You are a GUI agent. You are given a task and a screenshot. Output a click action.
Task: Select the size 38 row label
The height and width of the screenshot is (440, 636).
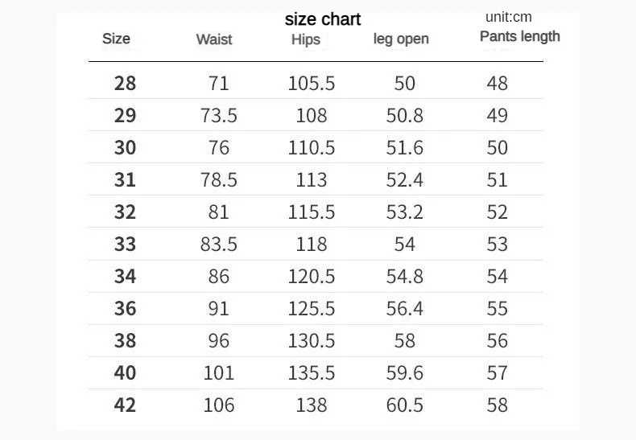[x=125, y=341]
